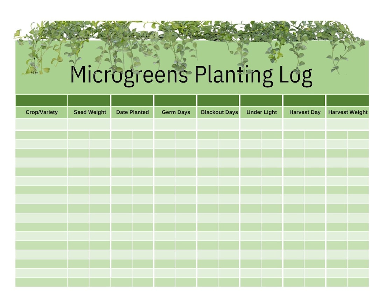The image size is (378, 305).
Task: Select the Under Light column header
Action: click(x=261, y=112)
